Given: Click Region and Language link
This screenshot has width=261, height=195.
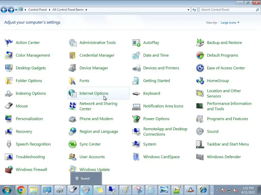Looking at the screenshot, I should [x=99, y=132].
